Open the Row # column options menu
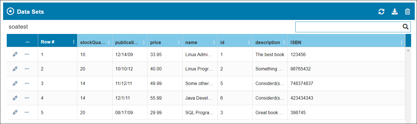The width and height of the screenshot is (417, 124). tap(74, 42)
